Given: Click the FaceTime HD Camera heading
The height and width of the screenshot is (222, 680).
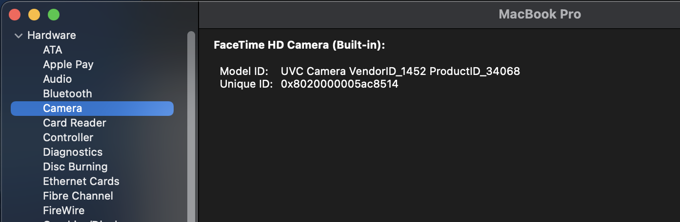Looking at the screenshot, I should click(300, 45).
